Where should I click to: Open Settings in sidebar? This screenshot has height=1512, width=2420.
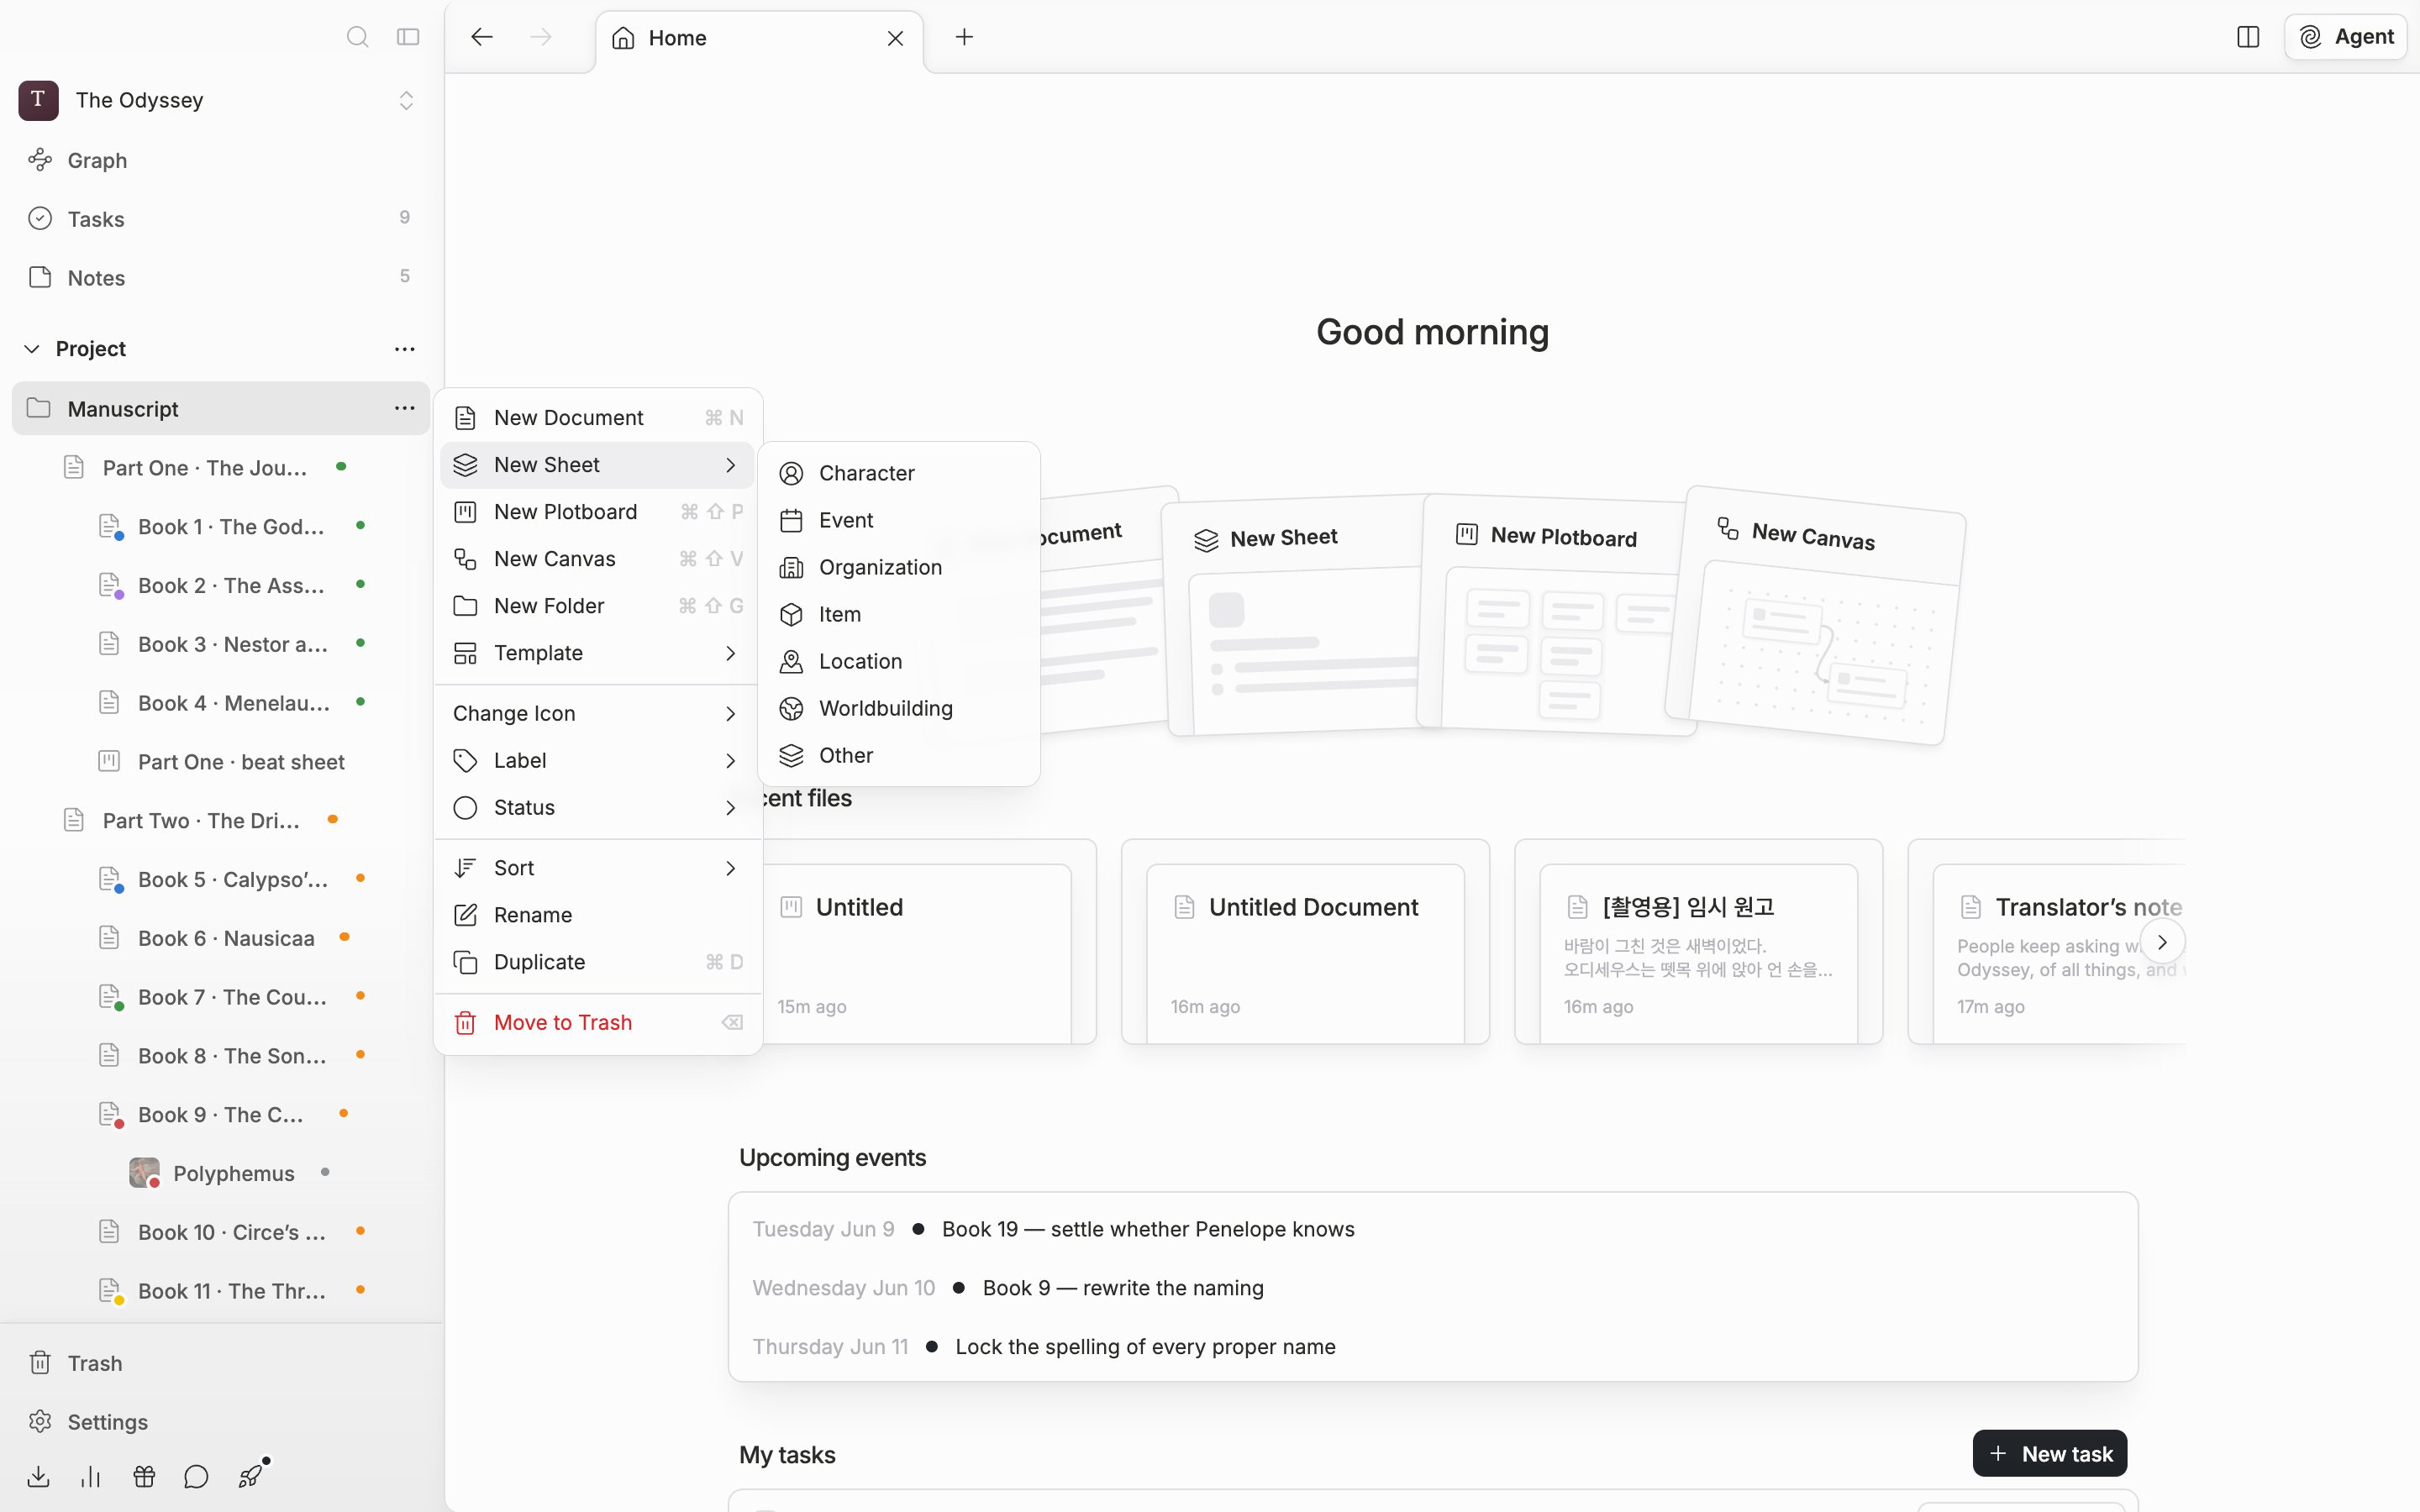[221, 1421]
